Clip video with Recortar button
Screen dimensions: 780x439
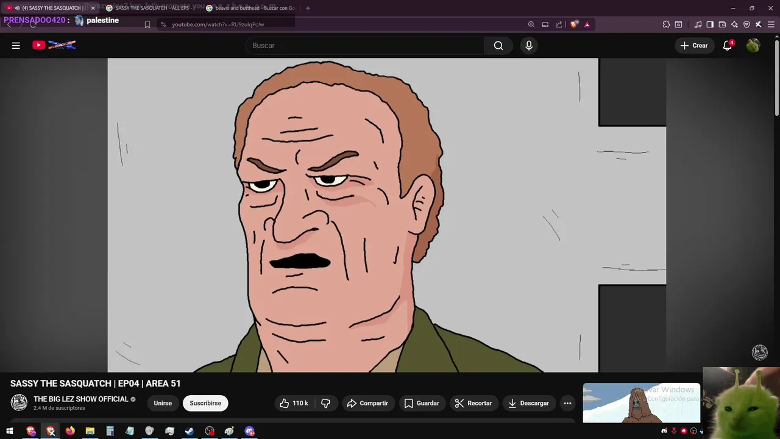pos(473,403)
